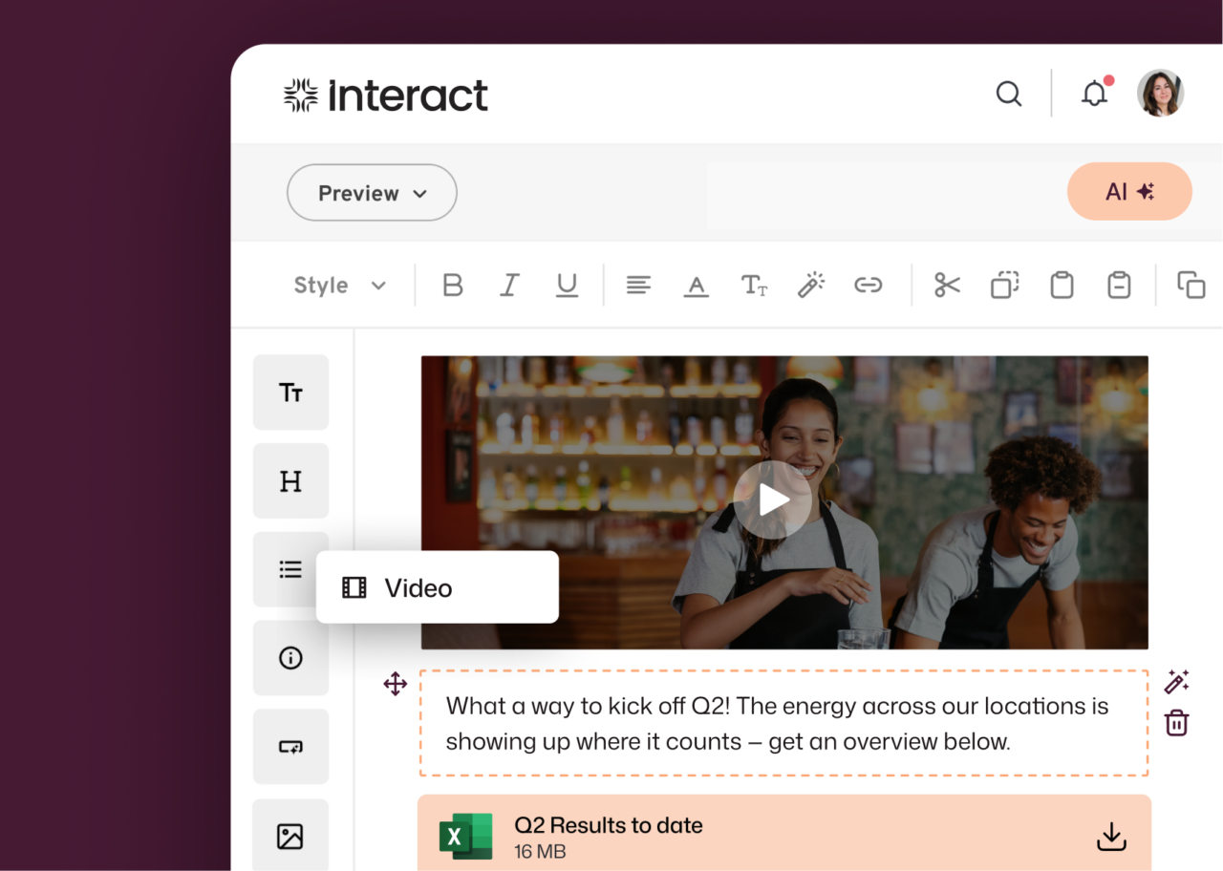Image resolution: width=1223 pixels, height=871 pixels.
Task: Click the Excel file icon
Action: coord(465,837)
